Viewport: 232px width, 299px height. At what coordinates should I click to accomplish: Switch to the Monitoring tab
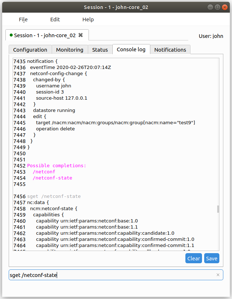click(70, 49)
